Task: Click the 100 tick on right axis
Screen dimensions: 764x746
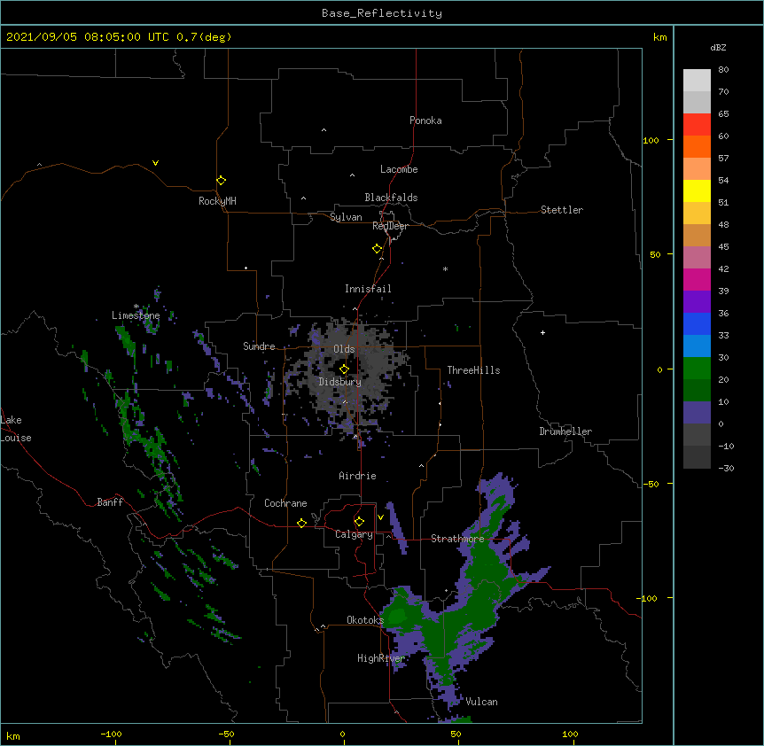Action: coord(651,140)
